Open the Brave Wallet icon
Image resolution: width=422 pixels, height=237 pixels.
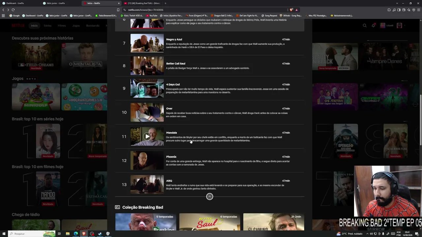[404, 10]
